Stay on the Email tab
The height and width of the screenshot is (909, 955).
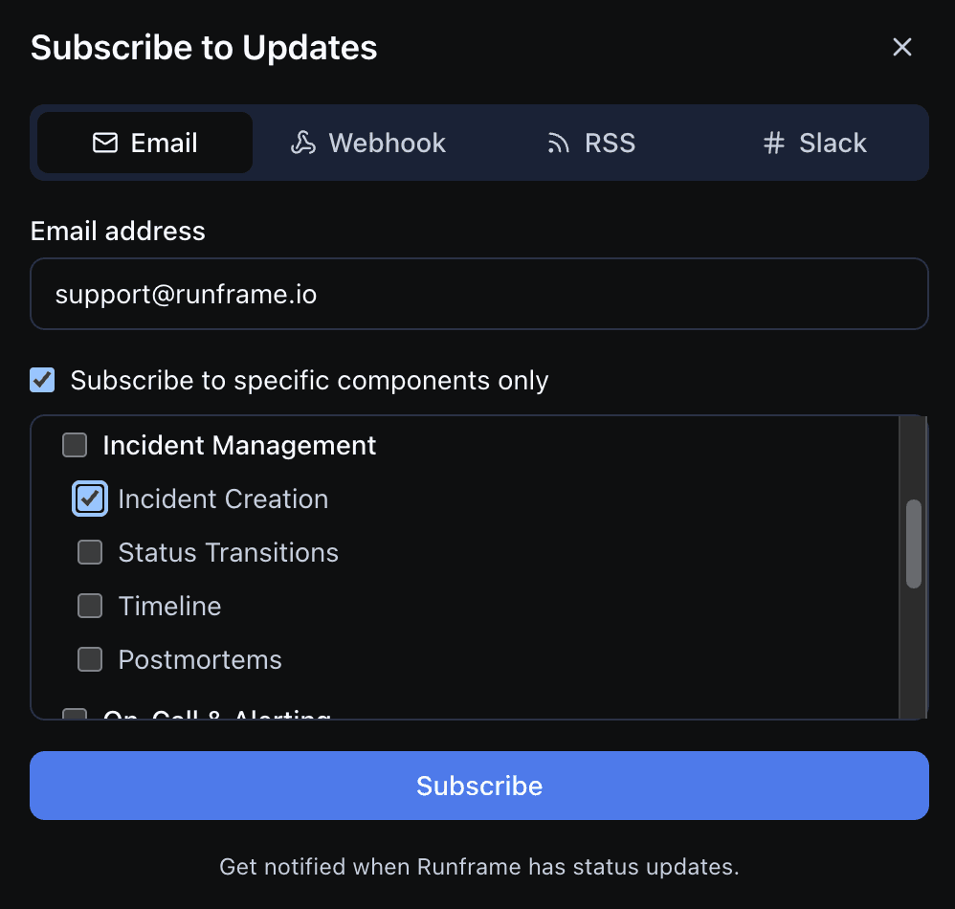tap(144, 142)
